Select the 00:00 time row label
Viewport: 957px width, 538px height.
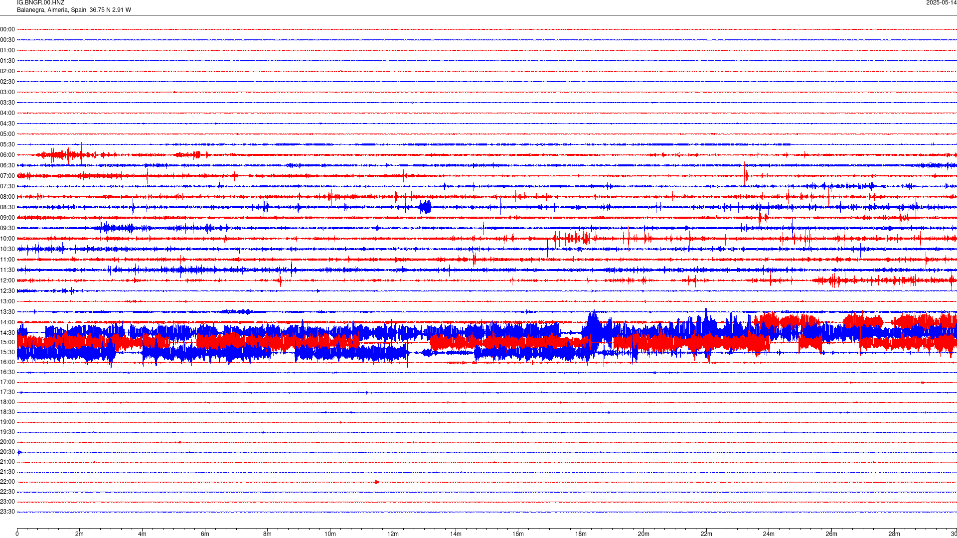click(x=7, y=29)
